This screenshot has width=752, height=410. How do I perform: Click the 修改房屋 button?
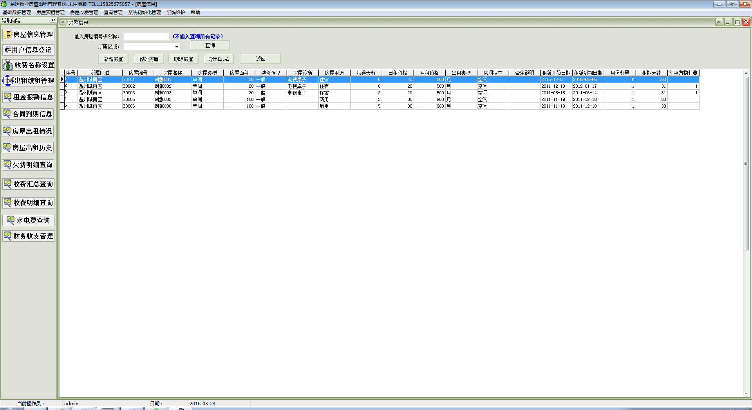click(x=149, y=59)
